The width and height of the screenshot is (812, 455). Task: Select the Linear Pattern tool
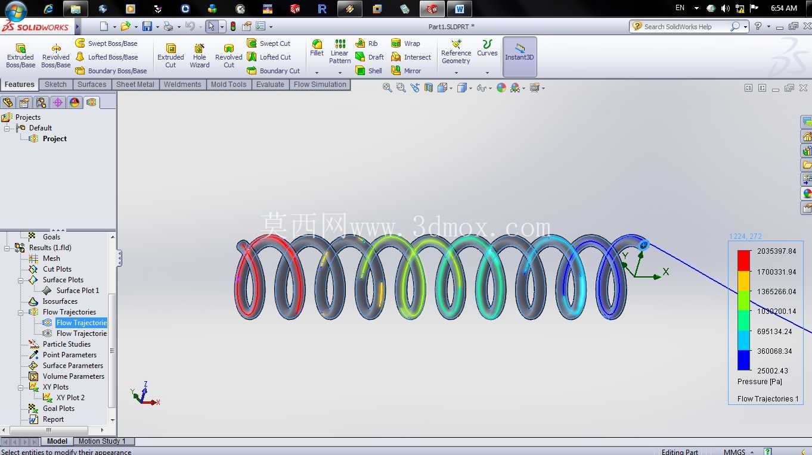(340, 51)
